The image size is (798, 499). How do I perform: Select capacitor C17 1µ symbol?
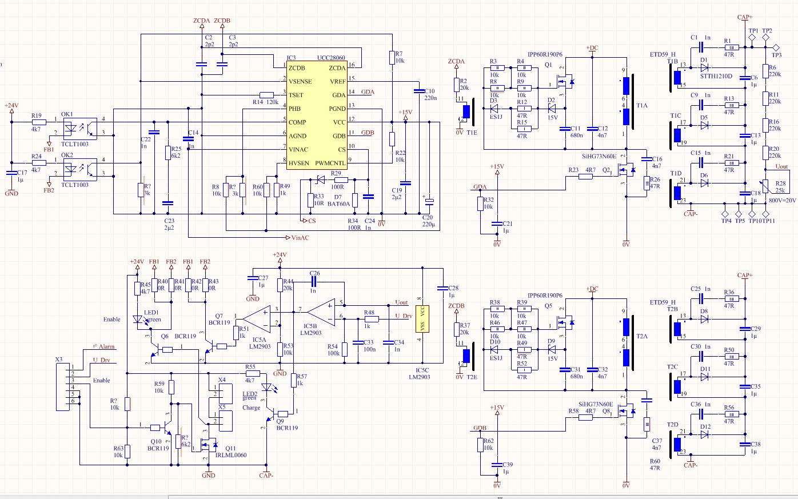pyautogui.click(x=11, y=172)
